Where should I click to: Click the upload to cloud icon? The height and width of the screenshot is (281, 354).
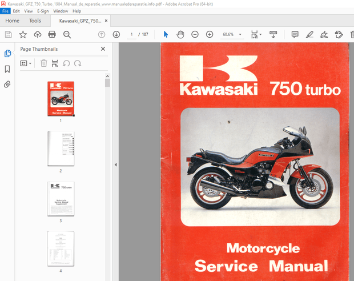point(38,35)
